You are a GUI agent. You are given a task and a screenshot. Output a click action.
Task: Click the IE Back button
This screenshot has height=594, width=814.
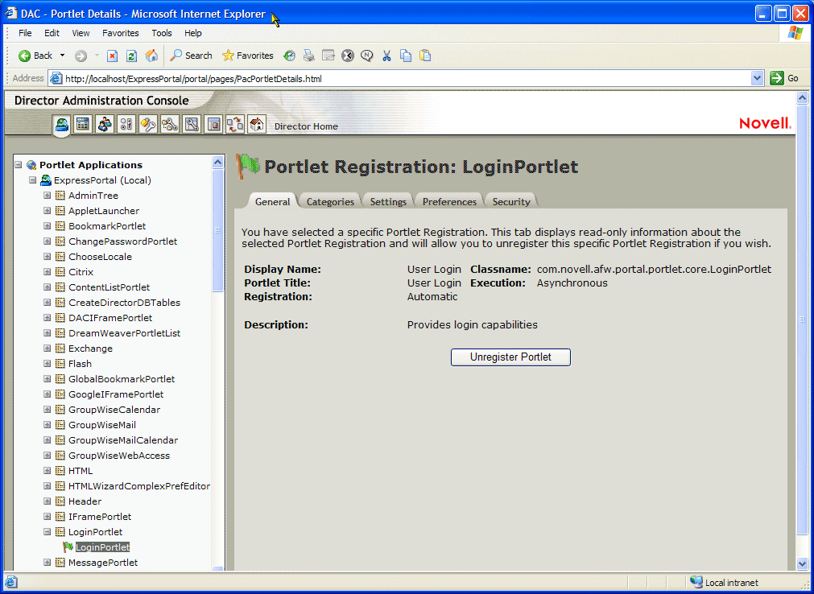click(x=35, y=56)
